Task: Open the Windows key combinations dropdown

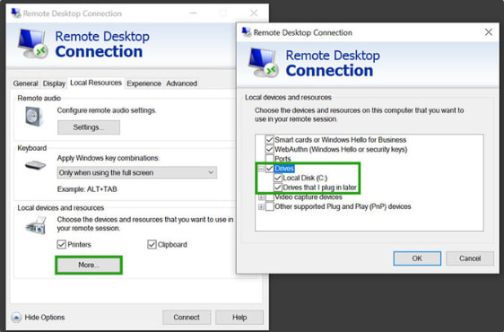Action: point(137,173)
